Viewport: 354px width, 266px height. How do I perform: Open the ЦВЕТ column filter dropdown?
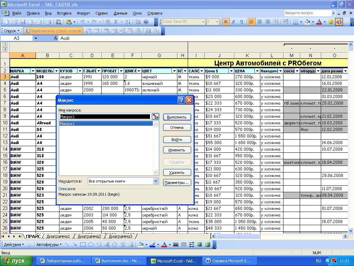(174, 71)
